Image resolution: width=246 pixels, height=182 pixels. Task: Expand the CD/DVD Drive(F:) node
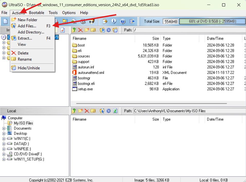click(x=4, y=154)
